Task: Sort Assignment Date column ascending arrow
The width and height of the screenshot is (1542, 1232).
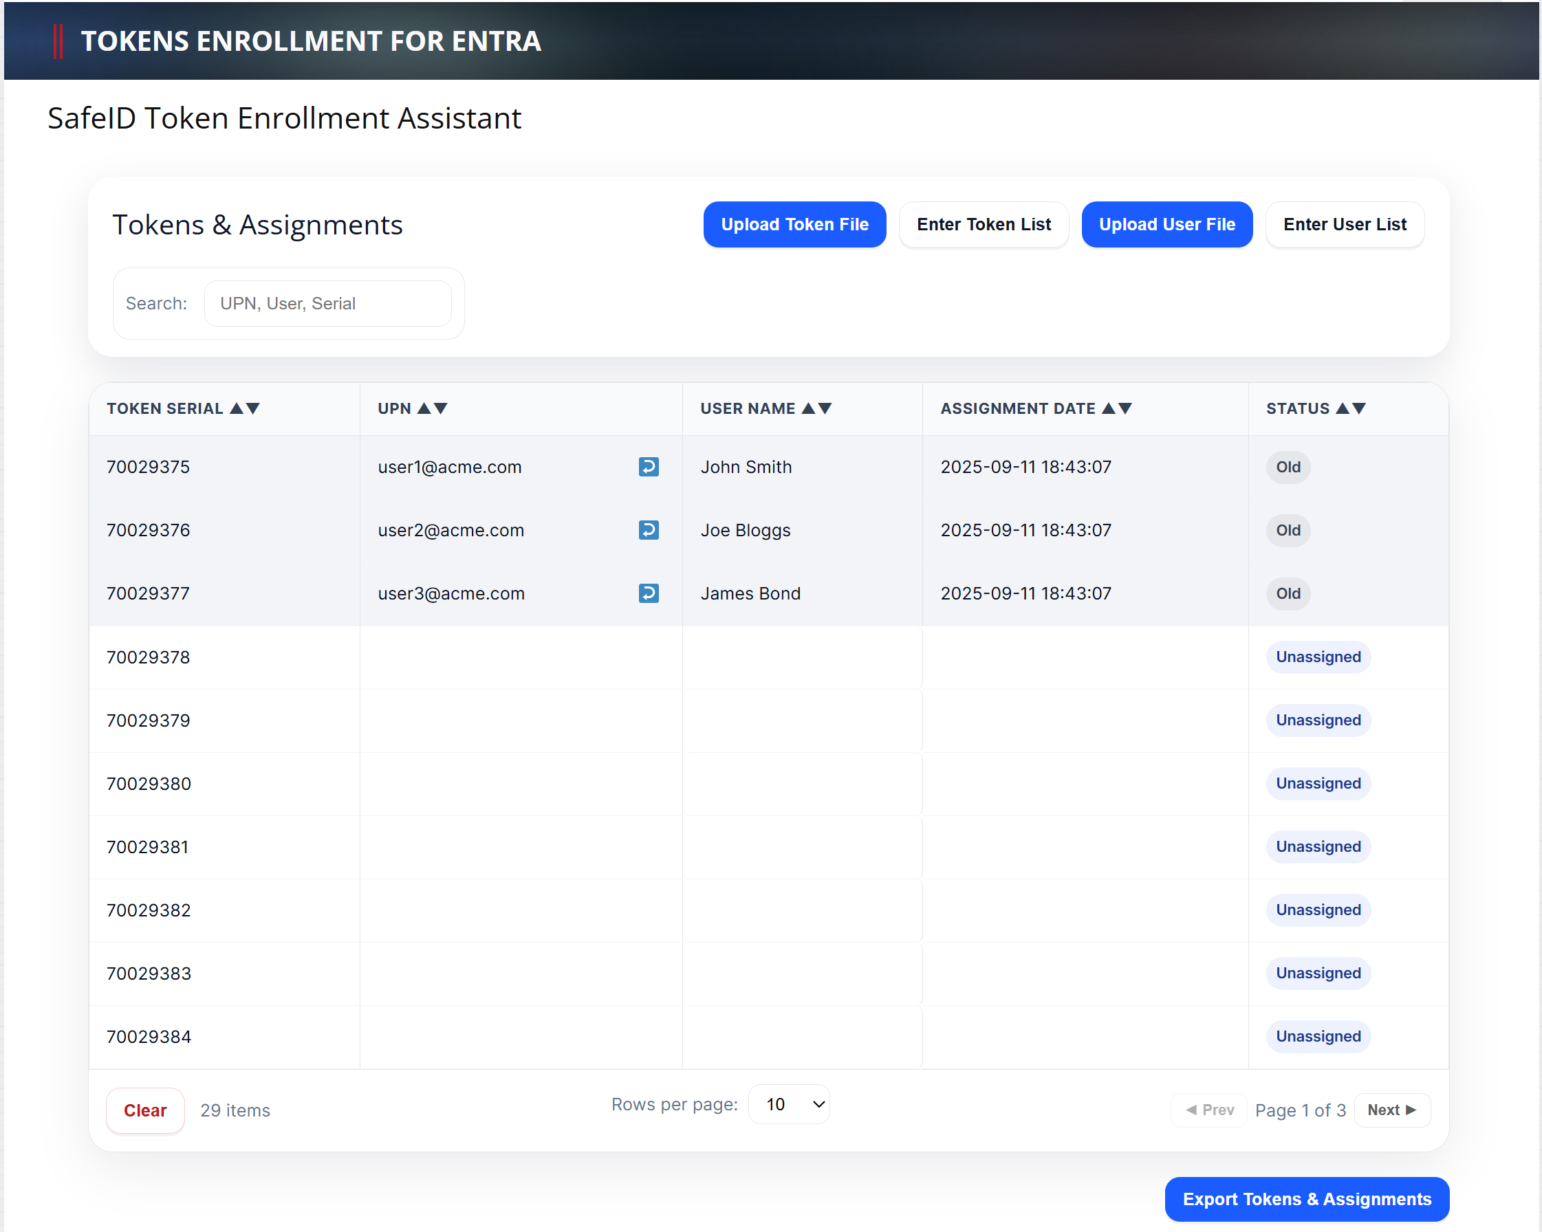Action: click(x=1109, y=408)
